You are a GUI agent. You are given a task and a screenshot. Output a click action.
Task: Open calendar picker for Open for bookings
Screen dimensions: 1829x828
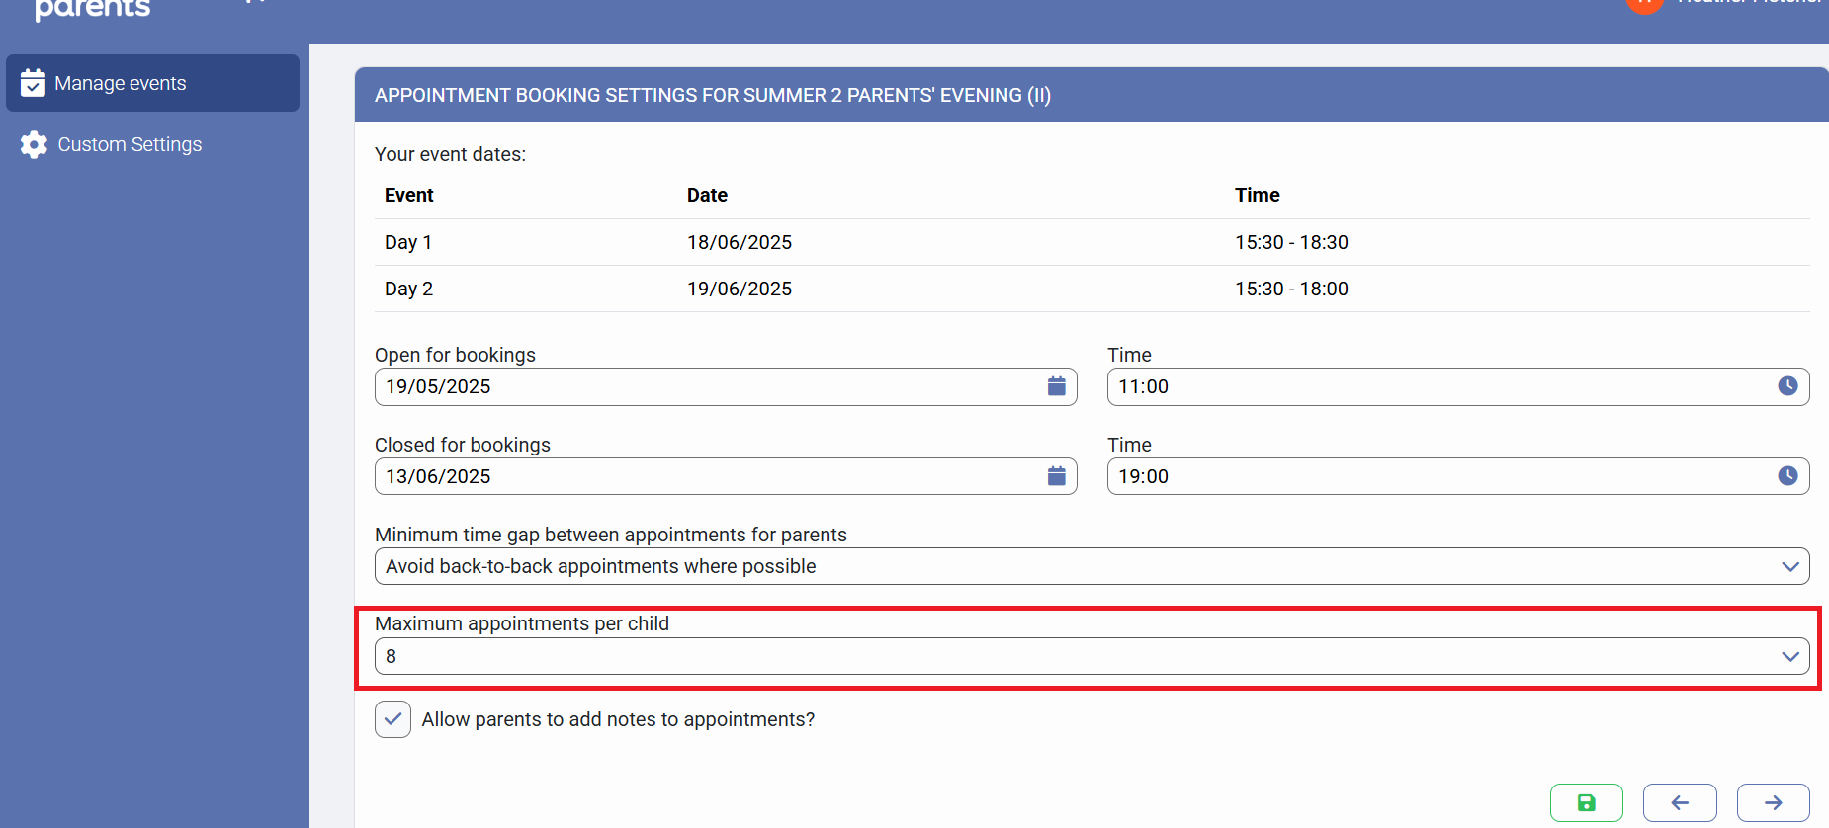pyautogui.click(x=1056, y=386)
